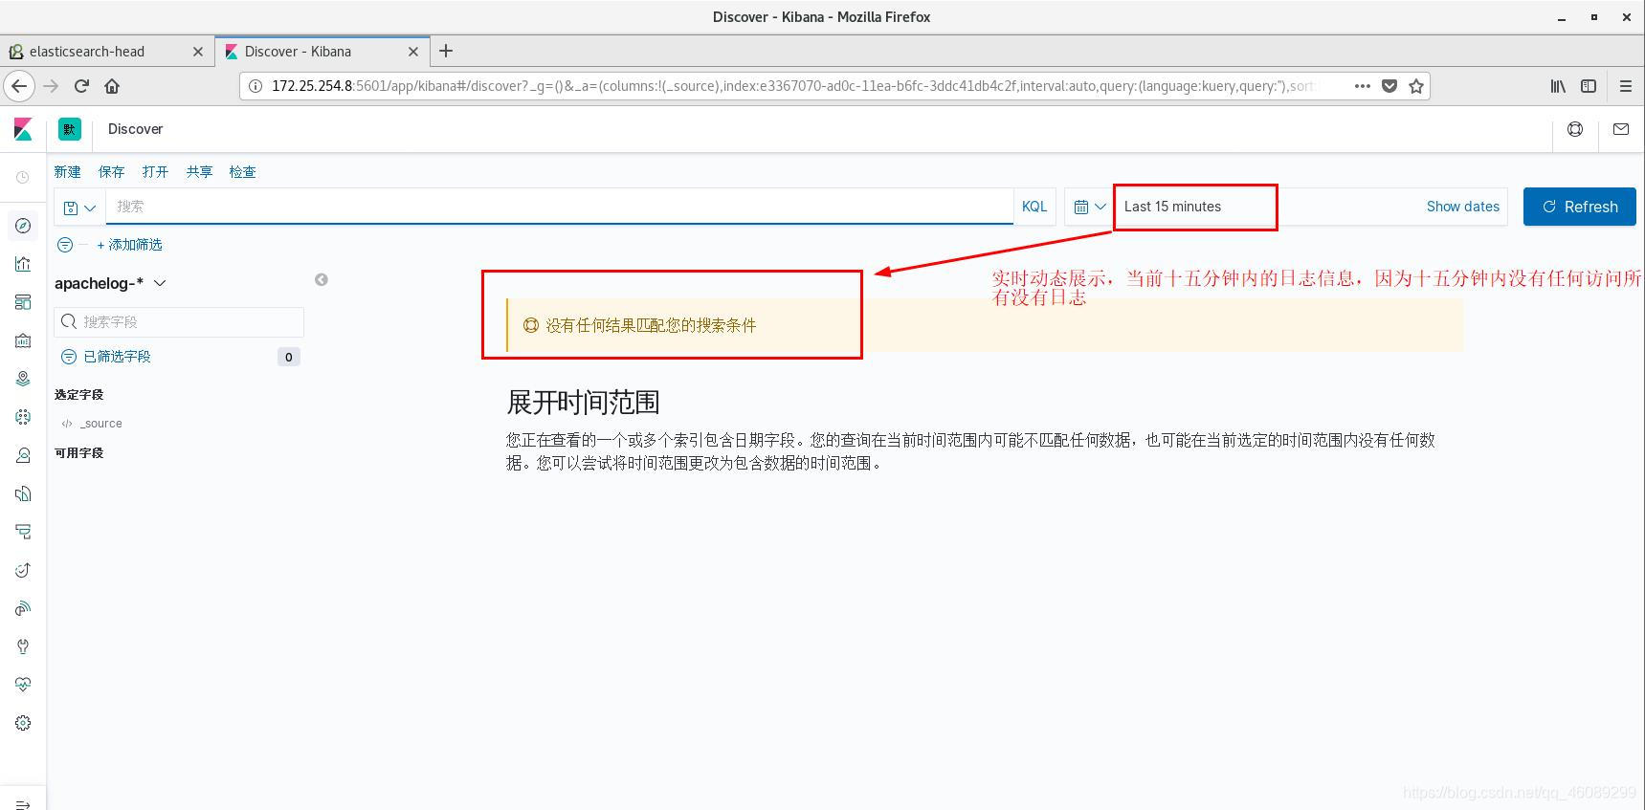Open the help menu lifebuoy icon
The width and height of the screenshot is (1645, 810).
(1575, 129)
